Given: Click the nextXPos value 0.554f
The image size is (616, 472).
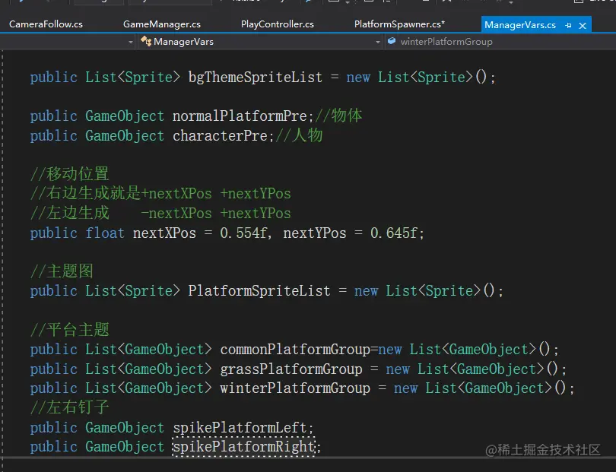Looking at the screenshot, I should click(243, 233).
